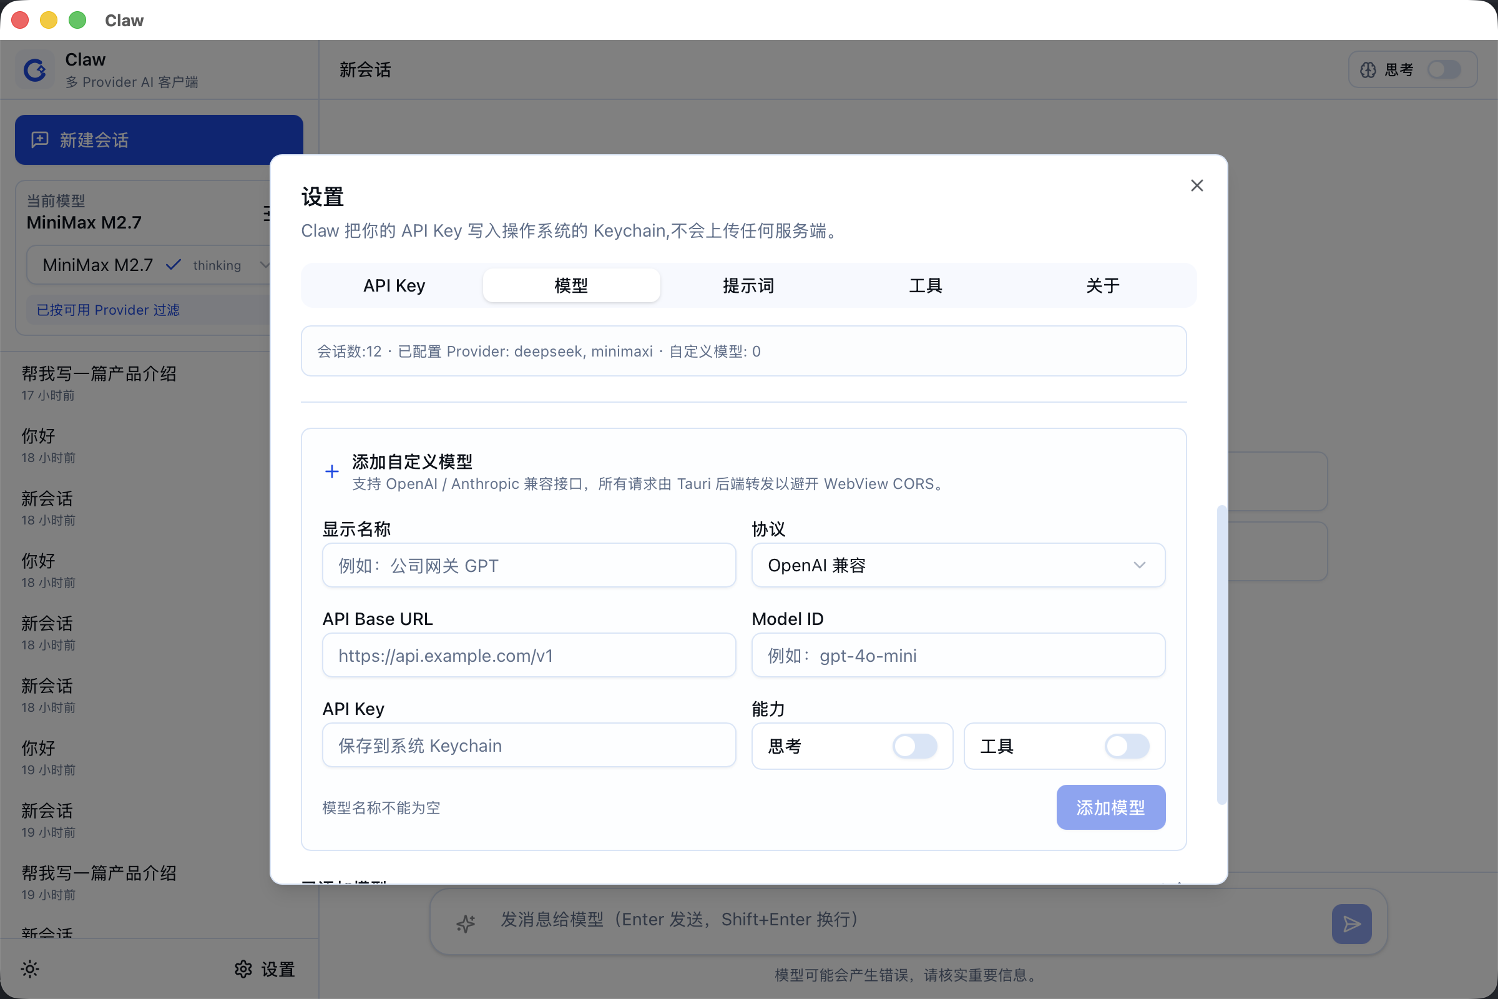Open the MiniMax M2.7 model selector

point(156,264)
